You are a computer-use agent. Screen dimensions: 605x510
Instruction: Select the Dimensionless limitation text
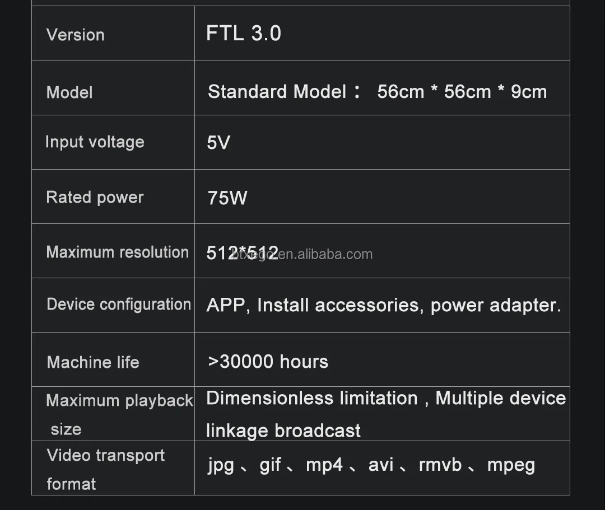tap(312, 398)
